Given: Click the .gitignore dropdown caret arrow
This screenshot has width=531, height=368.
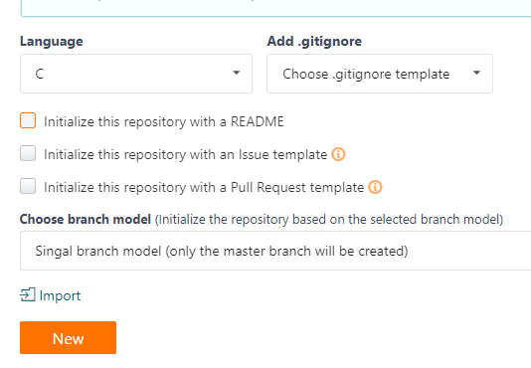Looking at the screenshot, I should (x=477, y=73).
